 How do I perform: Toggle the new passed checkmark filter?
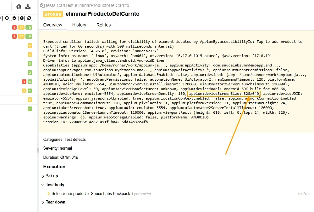point(14,18)
